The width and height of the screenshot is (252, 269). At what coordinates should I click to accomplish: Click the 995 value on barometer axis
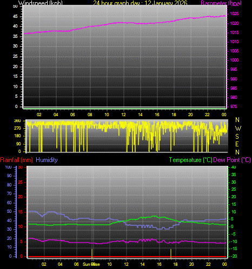(x=234, y=70)
